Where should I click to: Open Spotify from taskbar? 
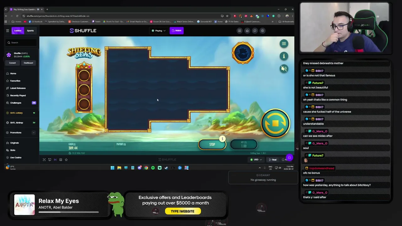(x=153, y=168)
